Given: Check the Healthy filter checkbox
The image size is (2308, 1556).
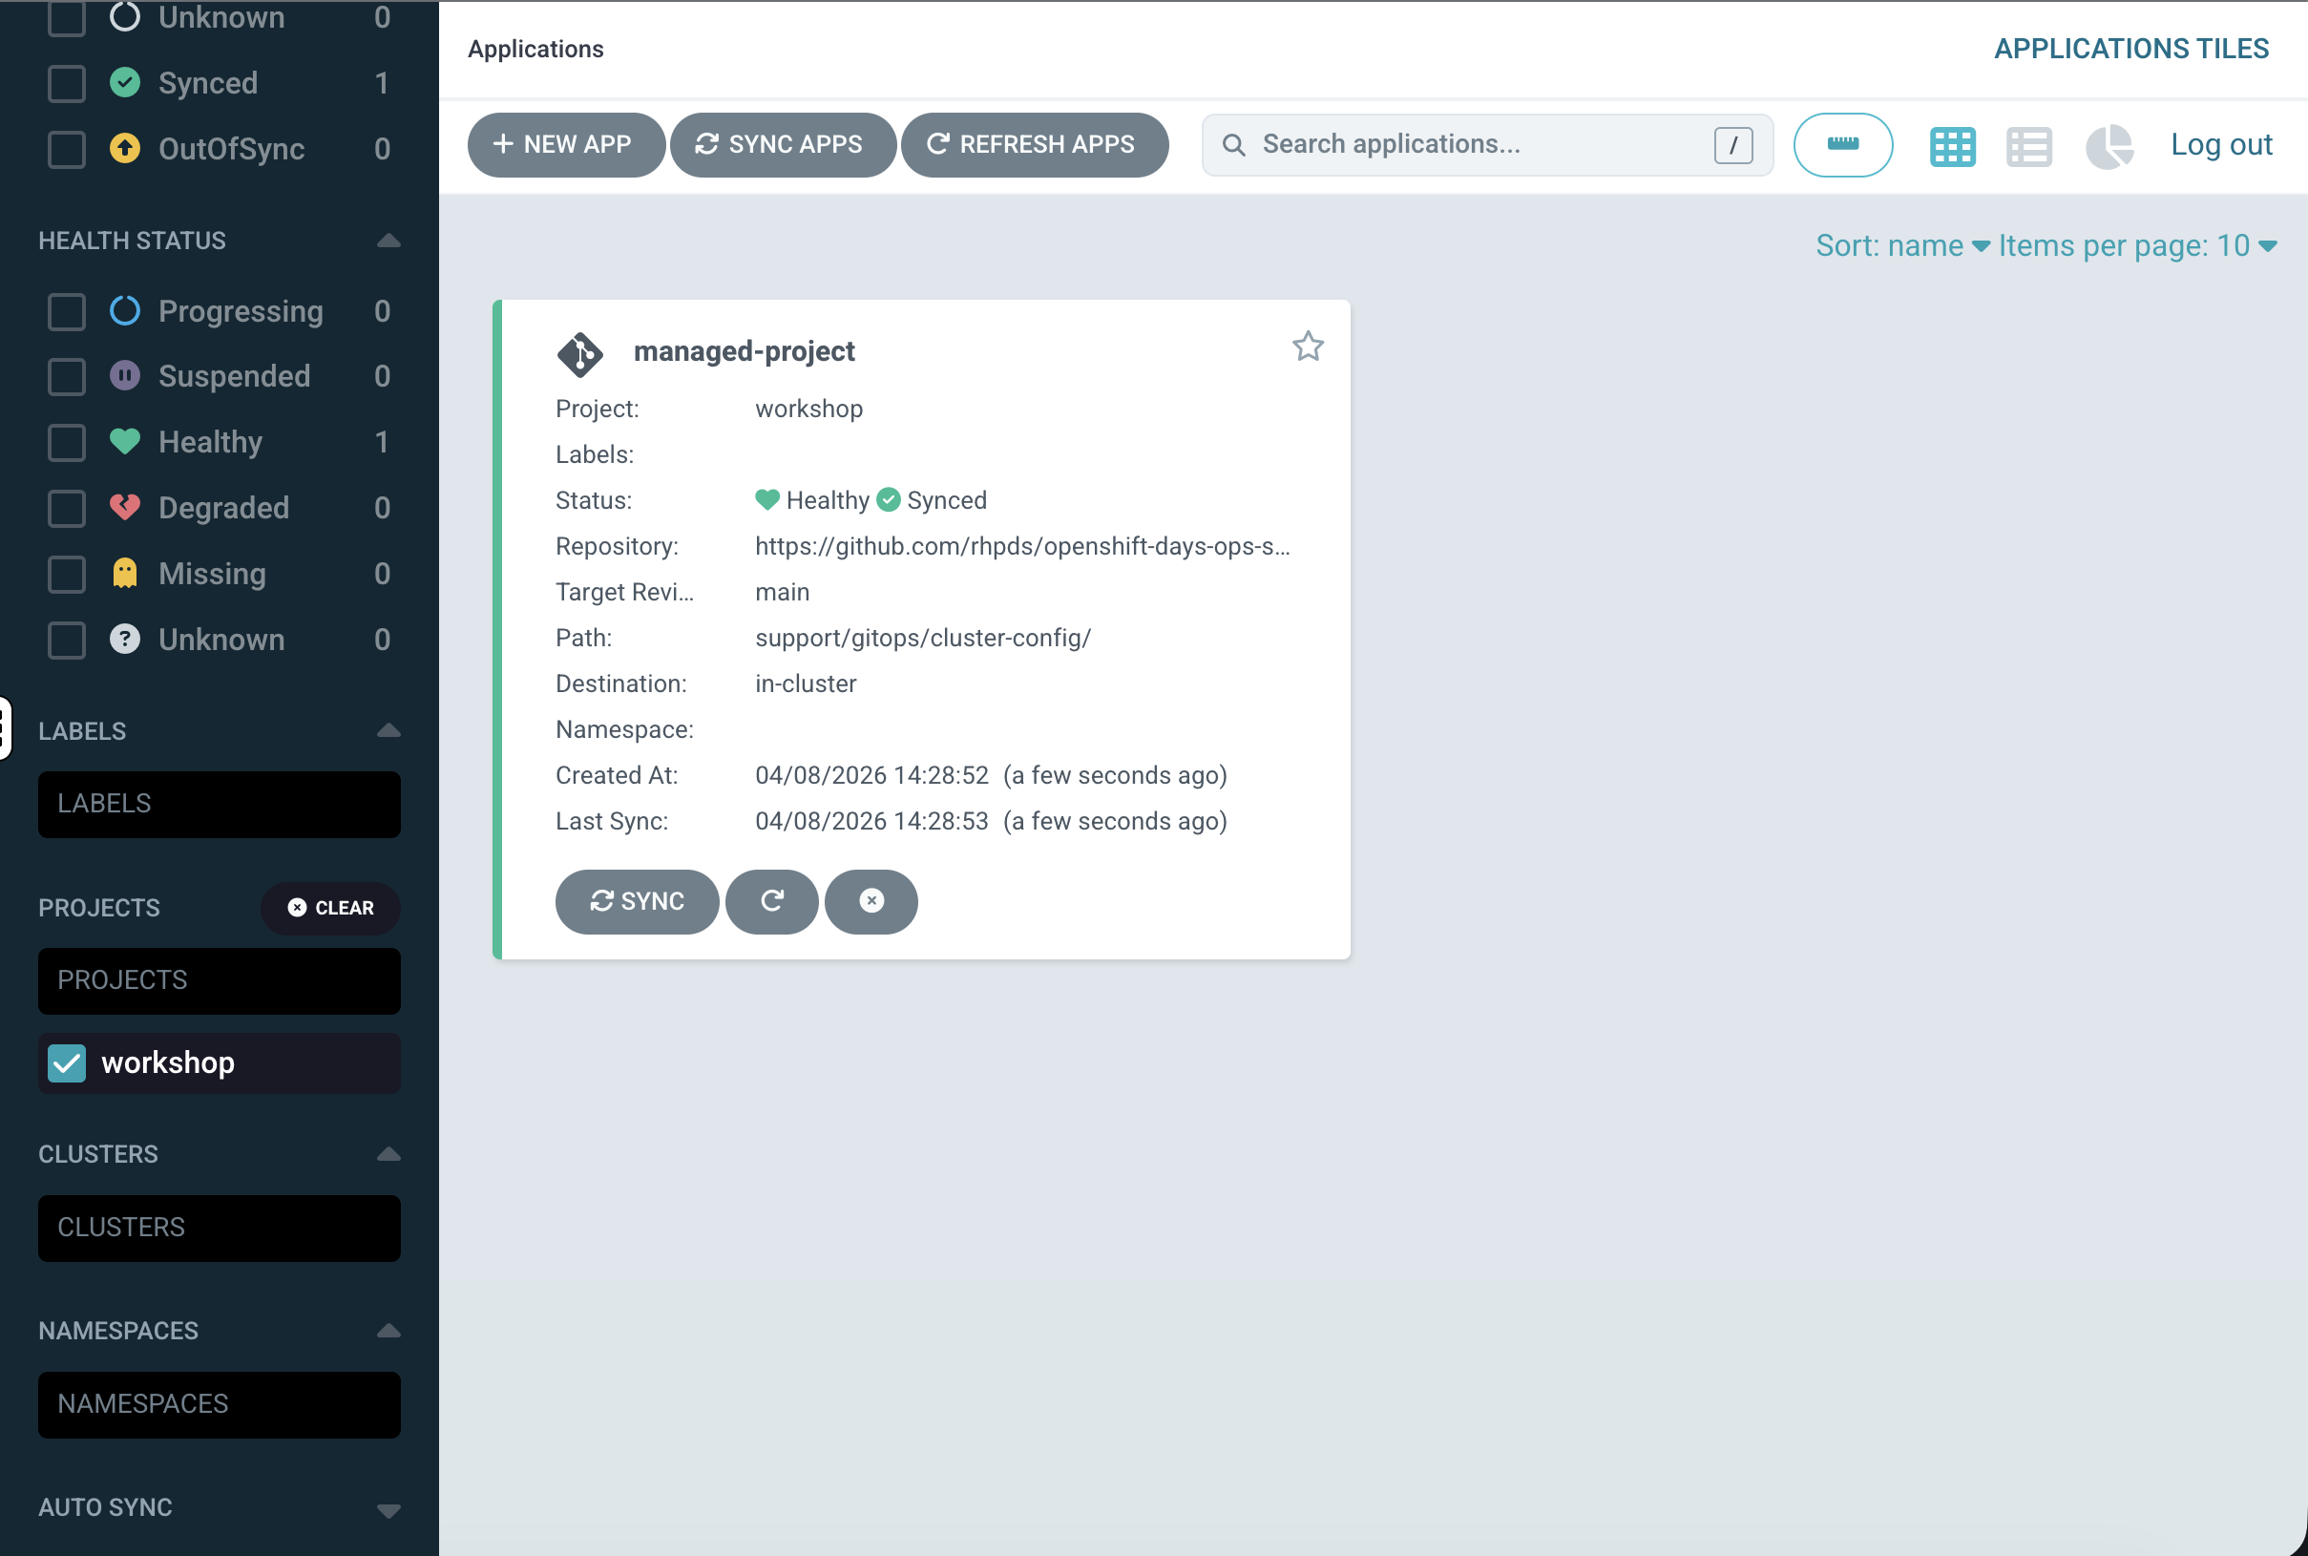Looking at the screenshot, I should coord(67,443).
